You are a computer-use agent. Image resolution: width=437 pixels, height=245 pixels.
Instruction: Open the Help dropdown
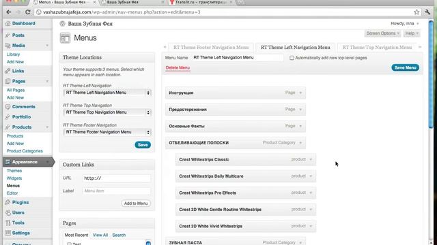(x=412, y=33)
